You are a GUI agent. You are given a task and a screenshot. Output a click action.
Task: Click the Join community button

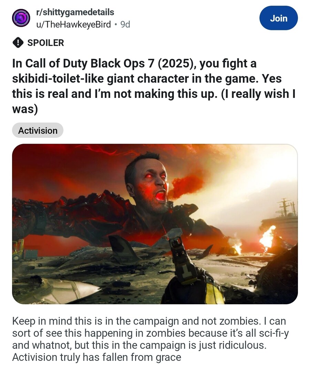[279, 18]
